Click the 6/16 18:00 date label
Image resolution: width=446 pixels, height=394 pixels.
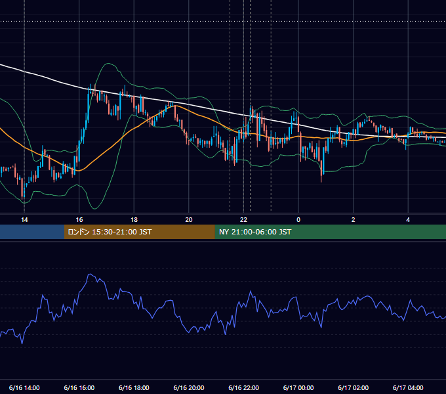[134, 387]
